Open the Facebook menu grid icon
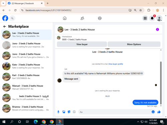 [x=145, y=18]
